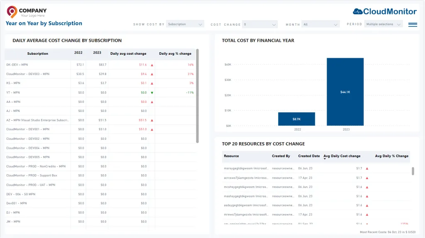
Task: Sort by Daily avg cost change header
Action: coord(128,53)
